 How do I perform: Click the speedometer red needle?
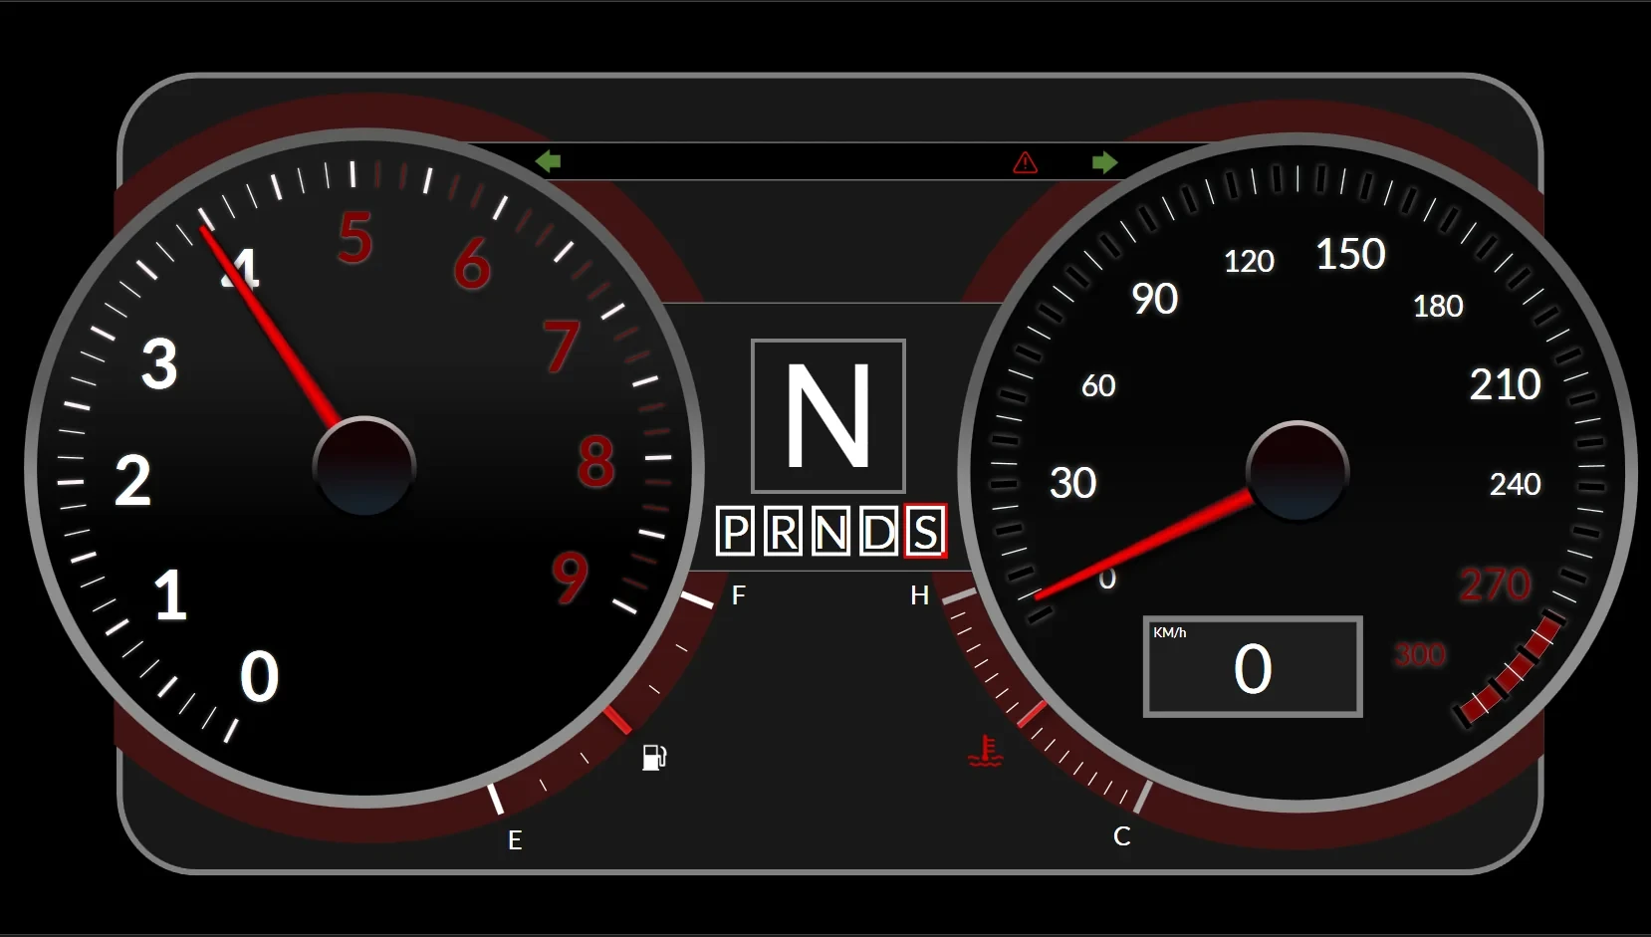(x=1145, y=543)
